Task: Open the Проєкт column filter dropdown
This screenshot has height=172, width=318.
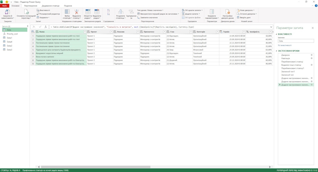Action: (x=111, y=32)
